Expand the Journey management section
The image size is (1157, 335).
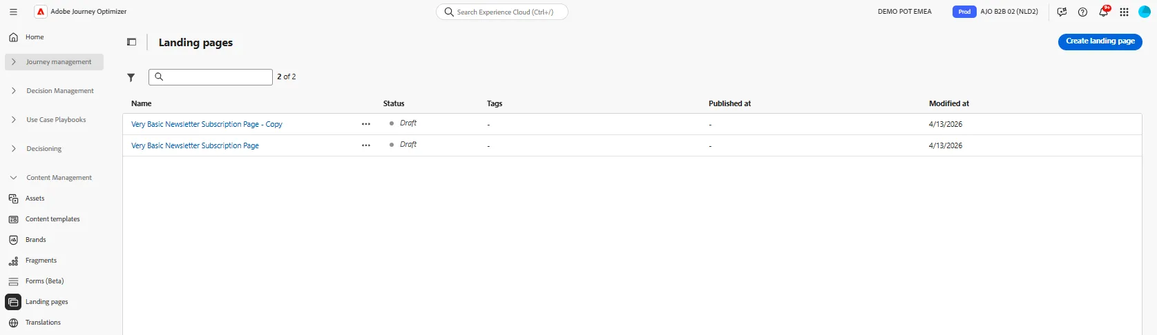pyautogui.click(x=54, y=62)
